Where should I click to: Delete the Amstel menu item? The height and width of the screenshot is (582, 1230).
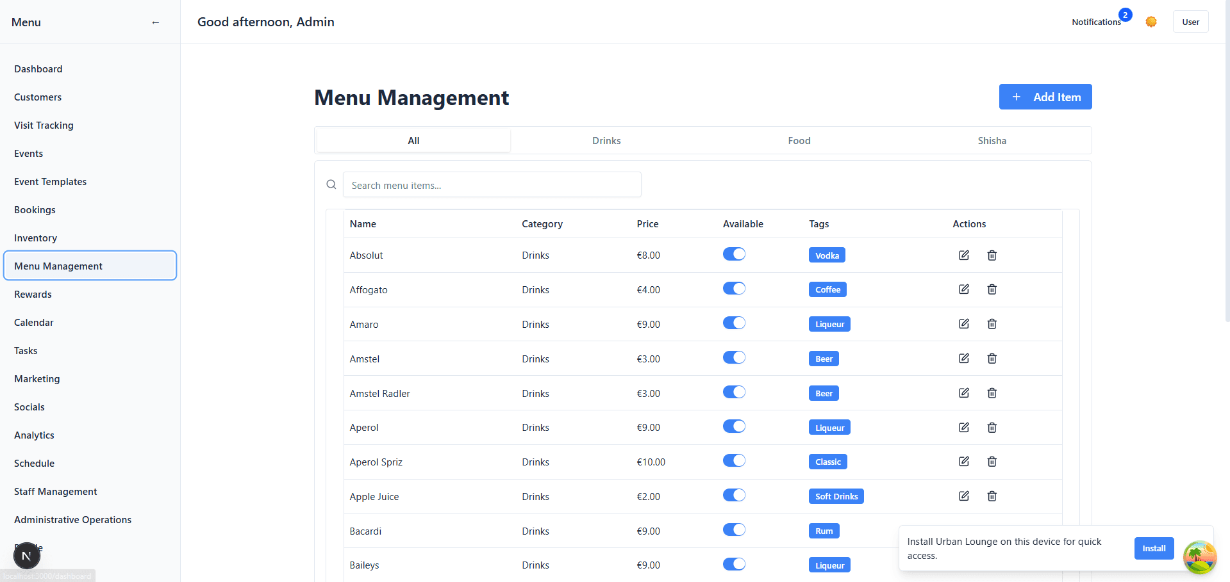pos(992,359)
